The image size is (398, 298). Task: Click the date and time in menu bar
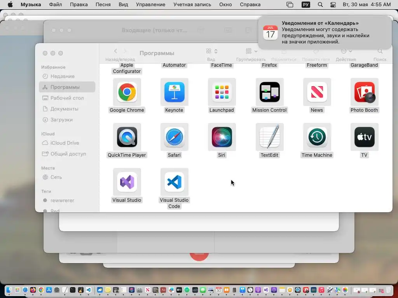pyautogui.click(x=367, y=5)
